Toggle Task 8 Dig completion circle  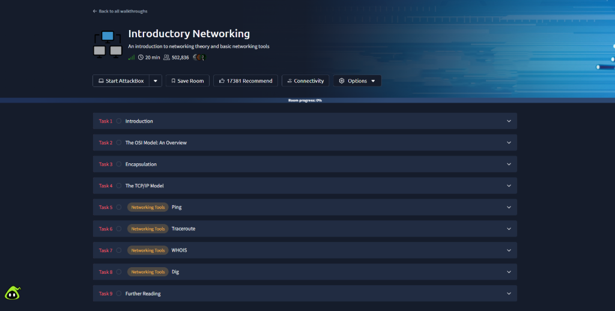[119, 272]
